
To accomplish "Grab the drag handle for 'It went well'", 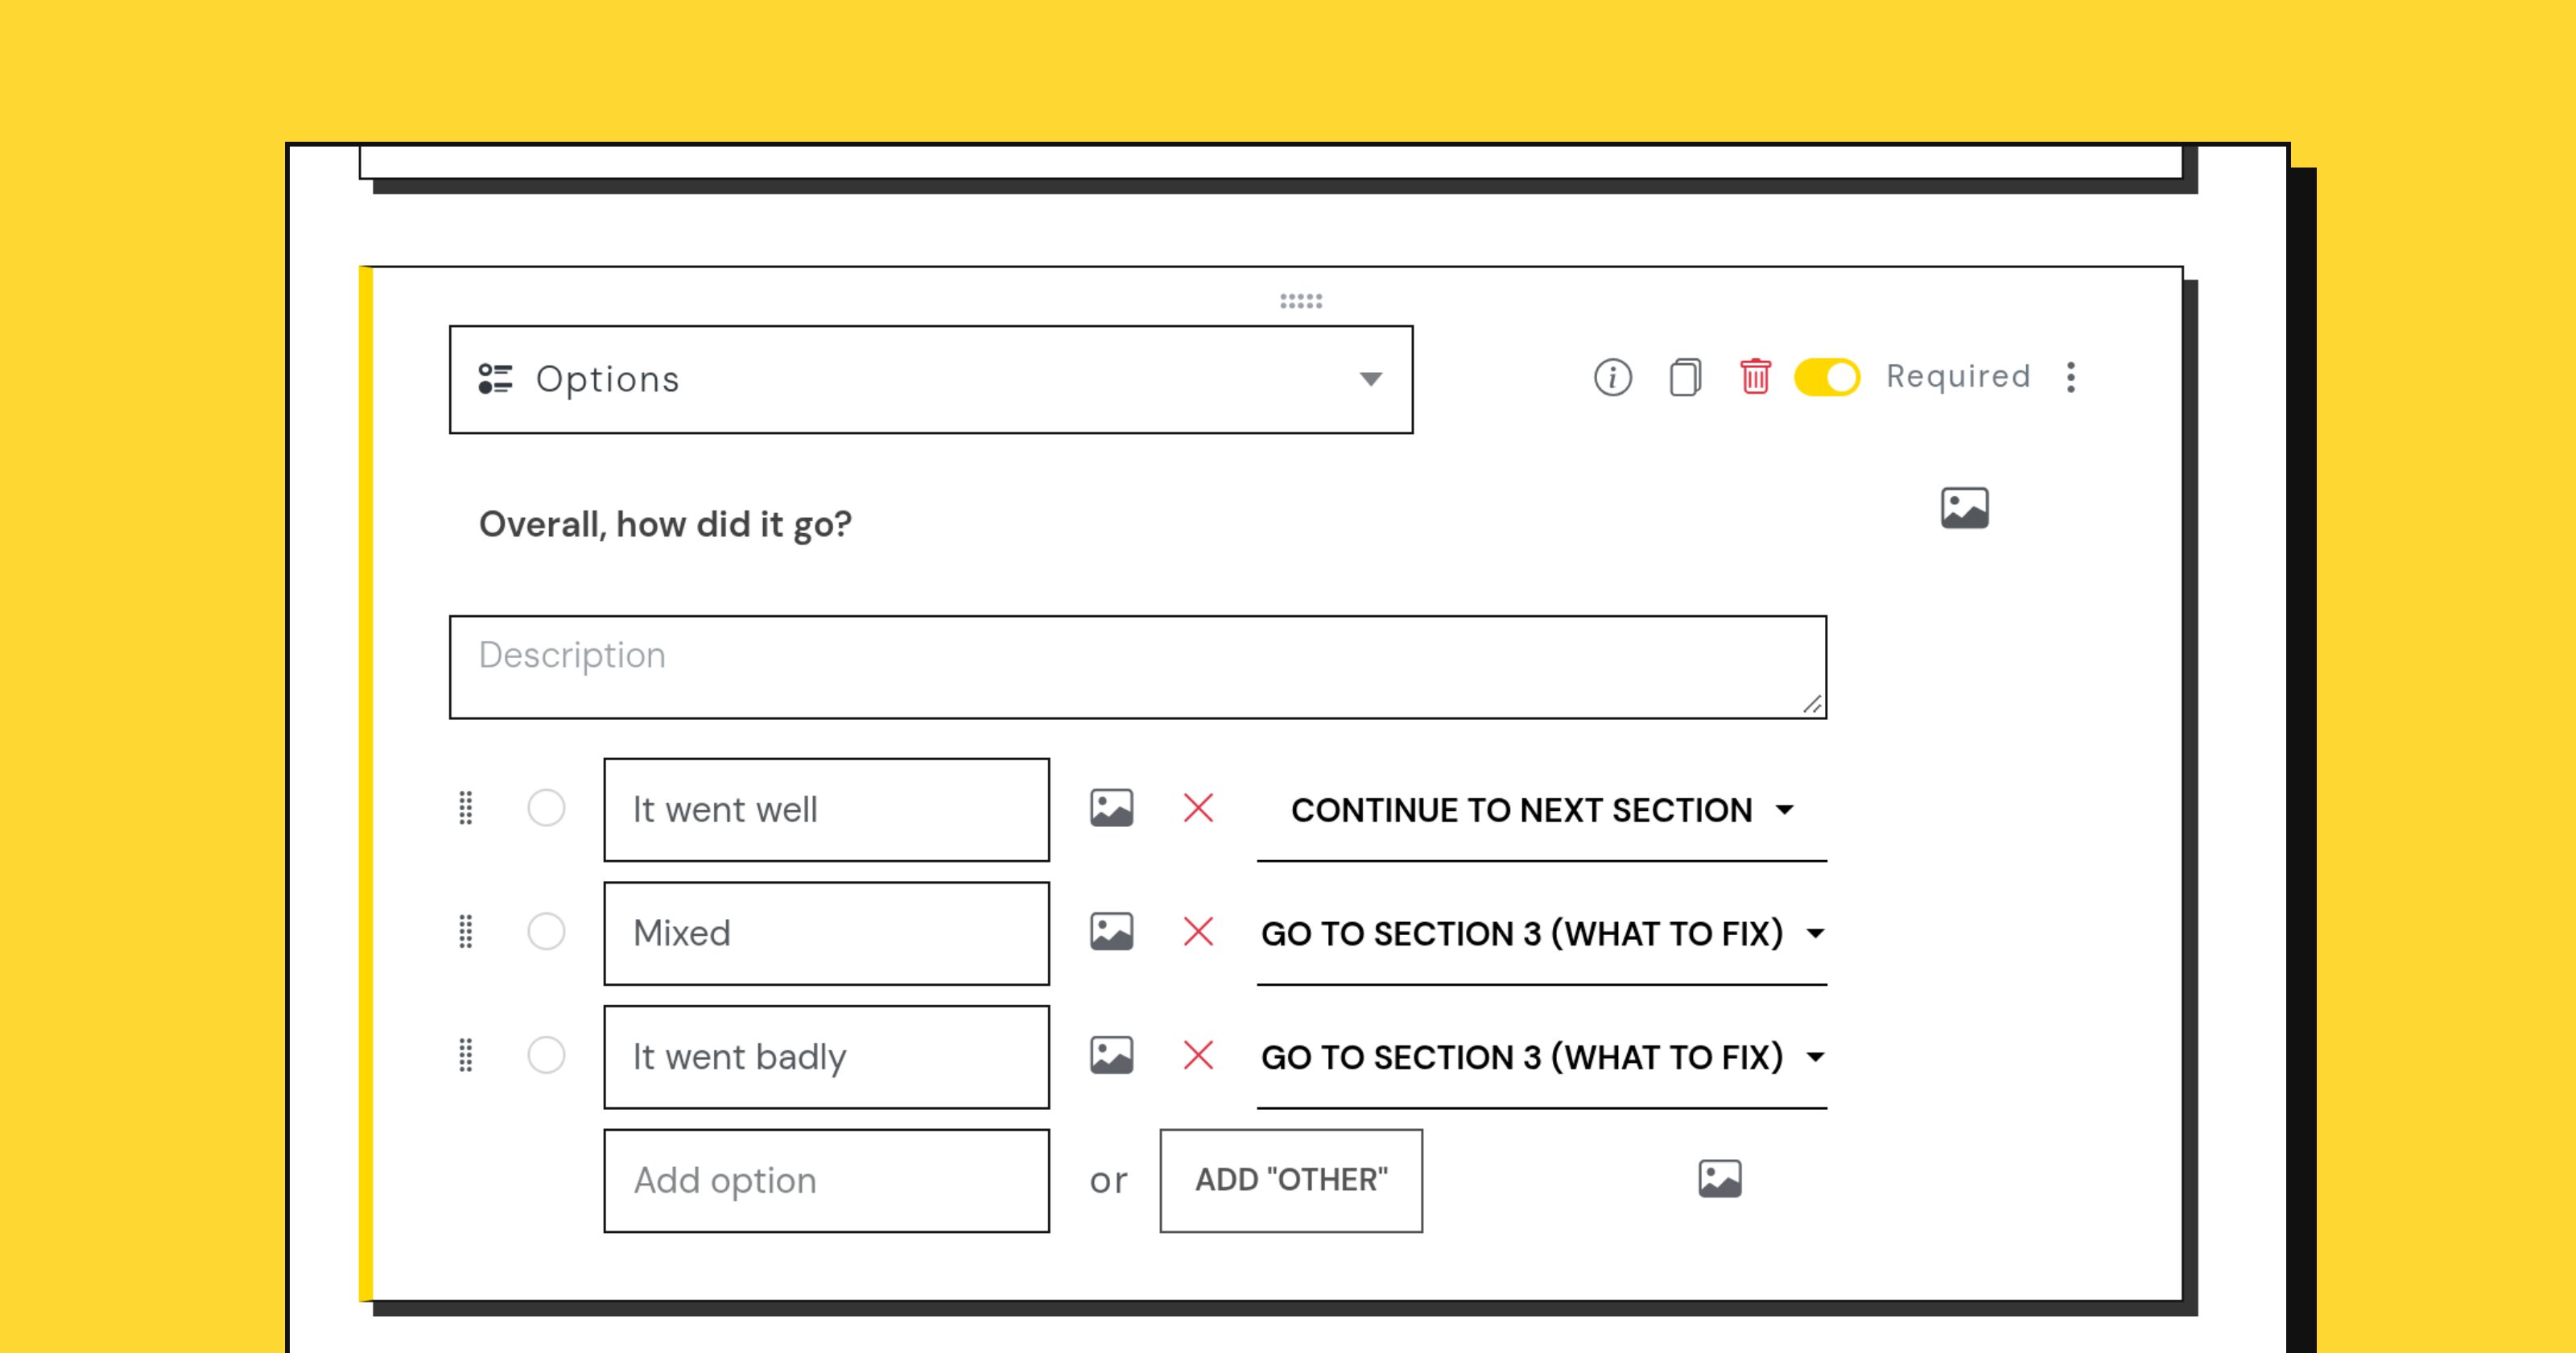I will click(466, 809).
